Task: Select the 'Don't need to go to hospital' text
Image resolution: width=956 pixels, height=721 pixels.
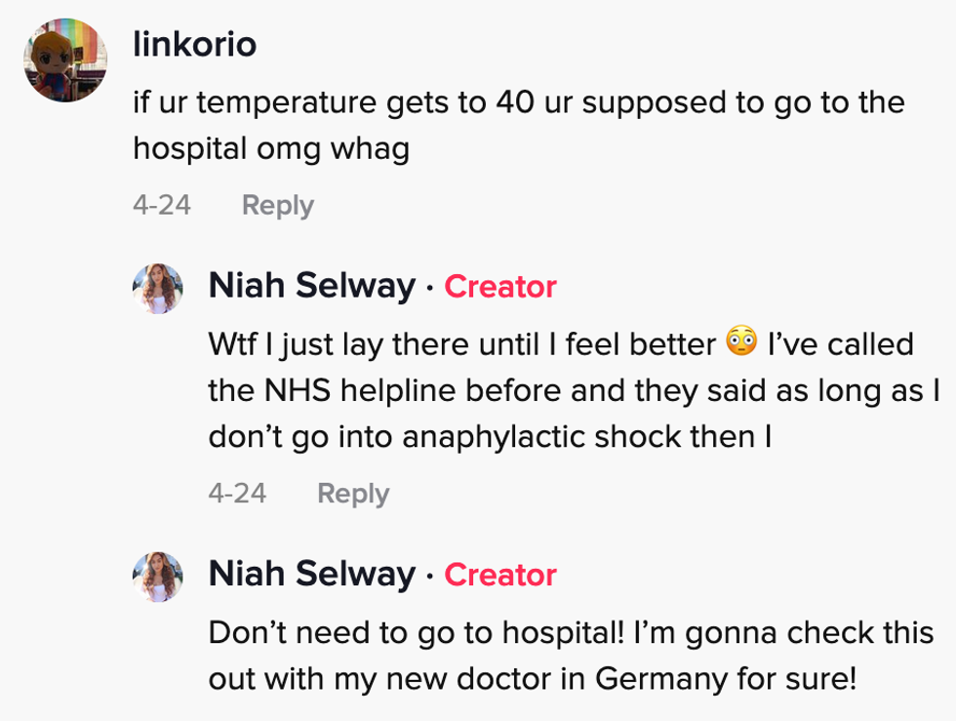Action: click(412, 631)
